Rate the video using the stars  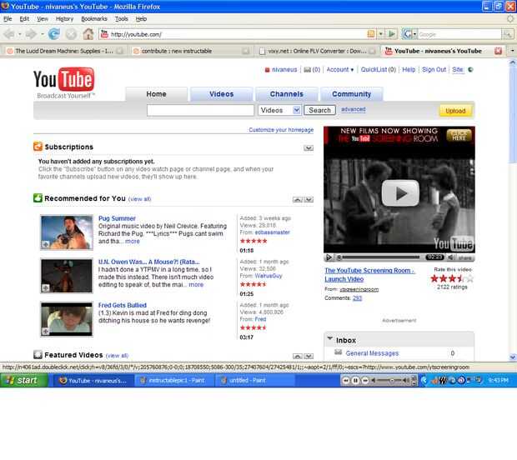pos(452,279)
